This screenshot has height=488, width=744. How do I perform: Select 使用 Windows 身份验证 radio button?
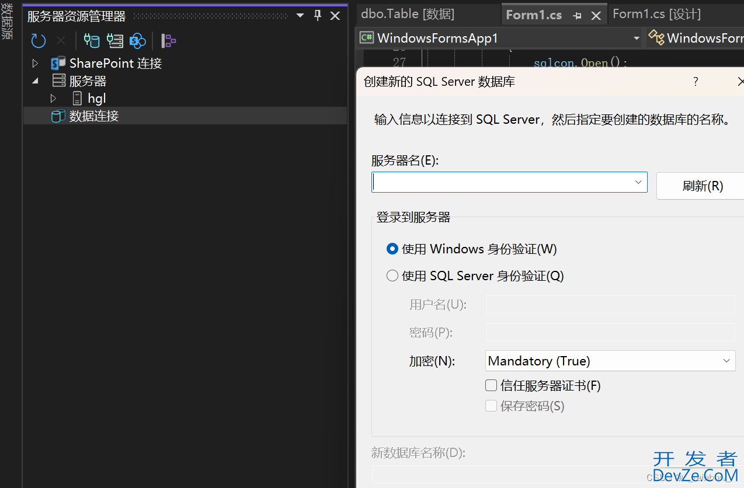[392, 249]
